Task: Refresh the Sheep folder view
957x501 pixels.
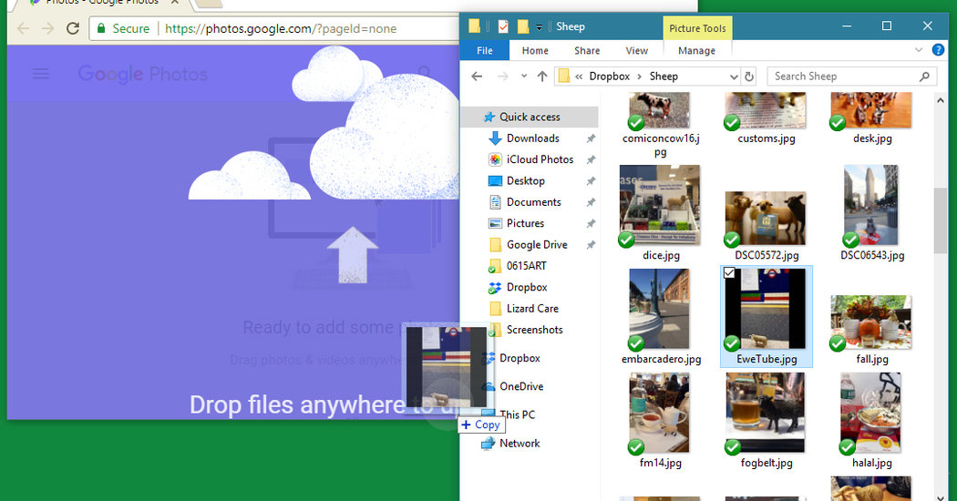Action: (x=749, y=77)
